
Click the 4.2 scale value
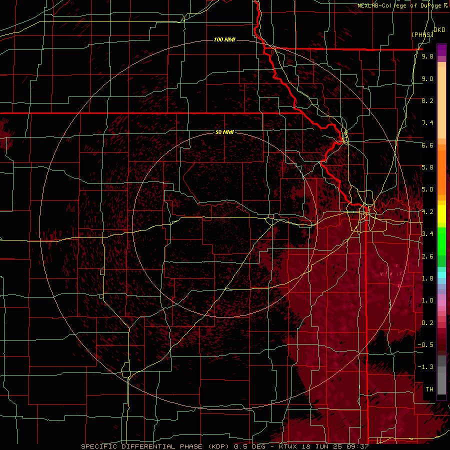pos(427,212)
